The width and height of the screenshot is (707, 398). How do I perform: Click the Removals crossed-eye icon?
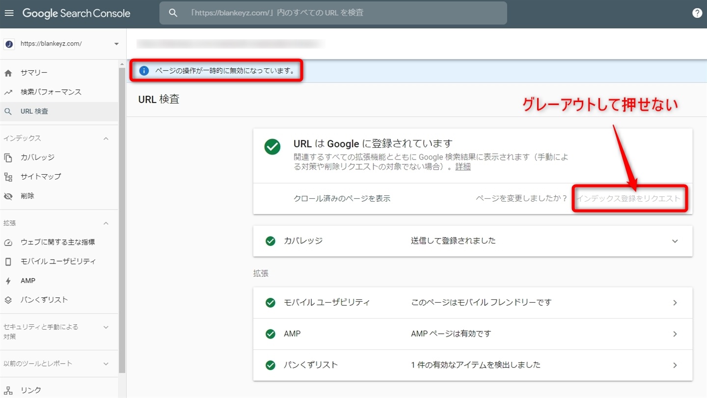click(8, 196)
